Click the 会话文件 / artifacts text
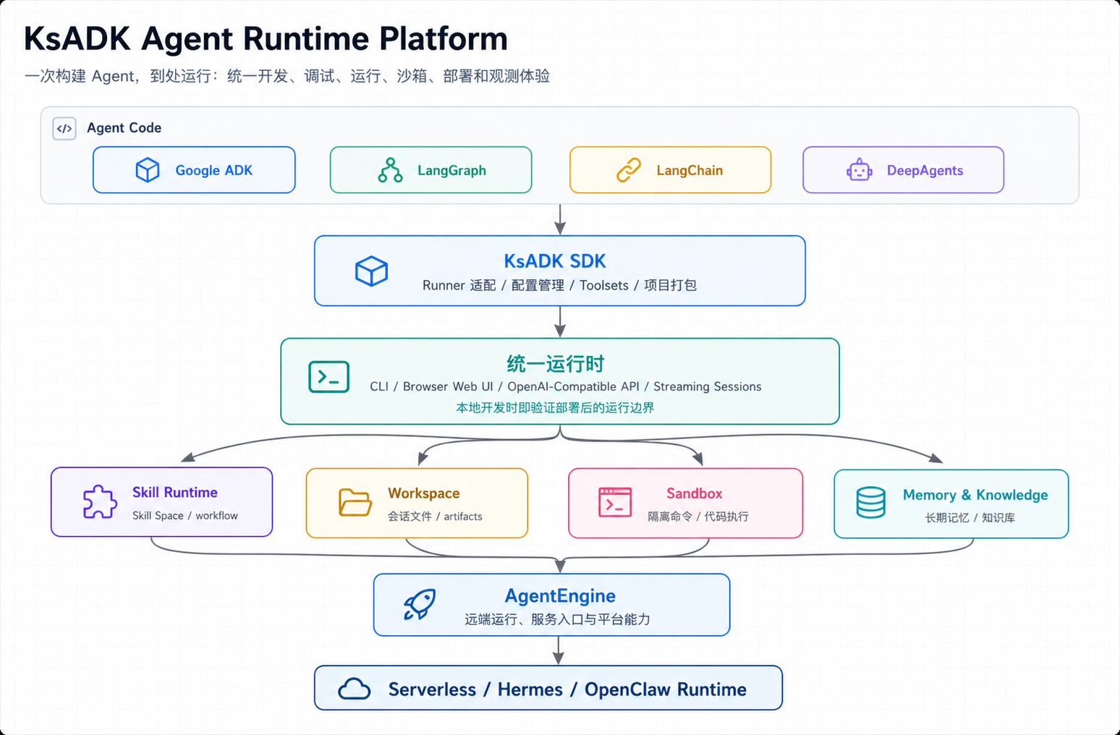The width and height of the screenshot is (1120, 735). (435, 517)
